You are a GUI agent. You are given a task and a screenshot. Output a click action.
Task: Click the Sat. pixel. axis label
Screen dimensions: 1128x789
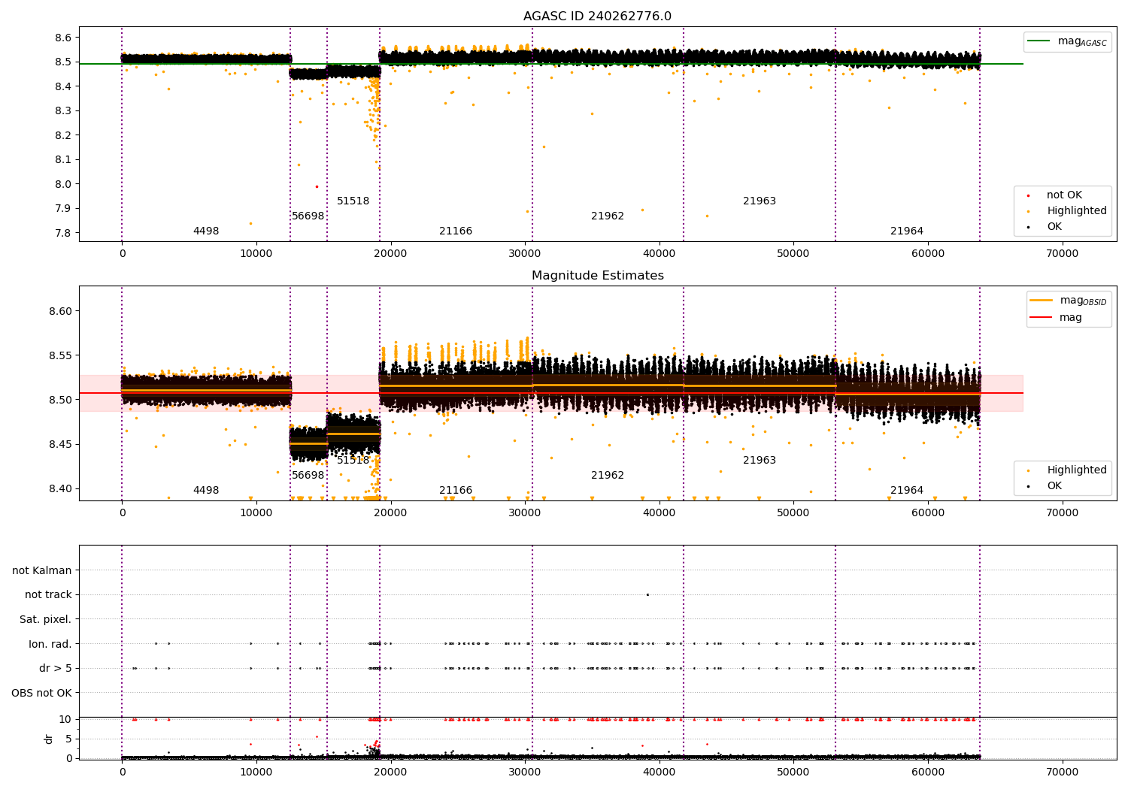pyautogui.click(x=46, y=620)
